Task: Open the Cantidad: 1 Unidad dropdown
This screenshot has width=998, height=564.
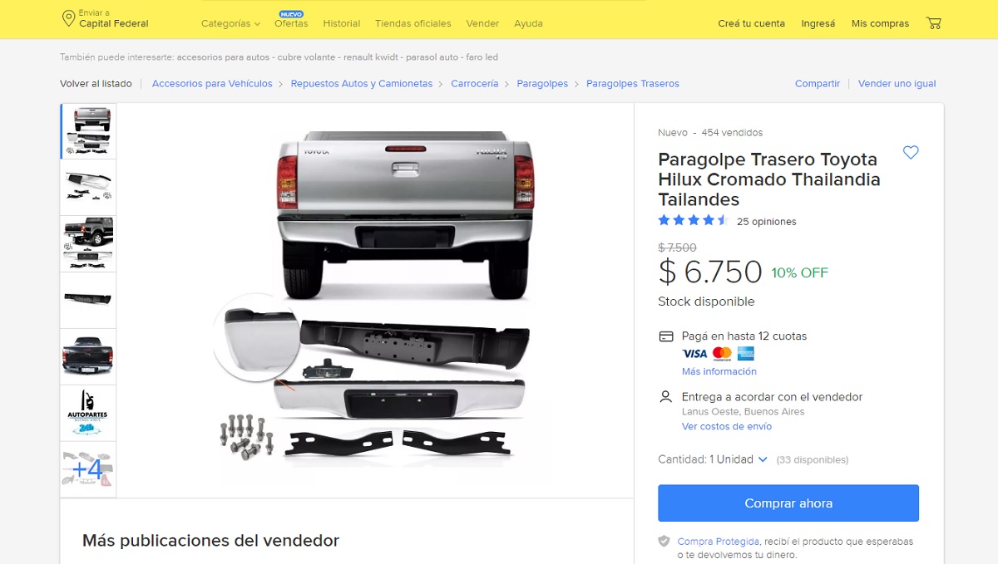Action: click(x=713, y=459)
